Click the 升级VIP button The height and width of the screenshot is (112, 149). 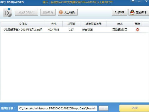click(120, 12)
